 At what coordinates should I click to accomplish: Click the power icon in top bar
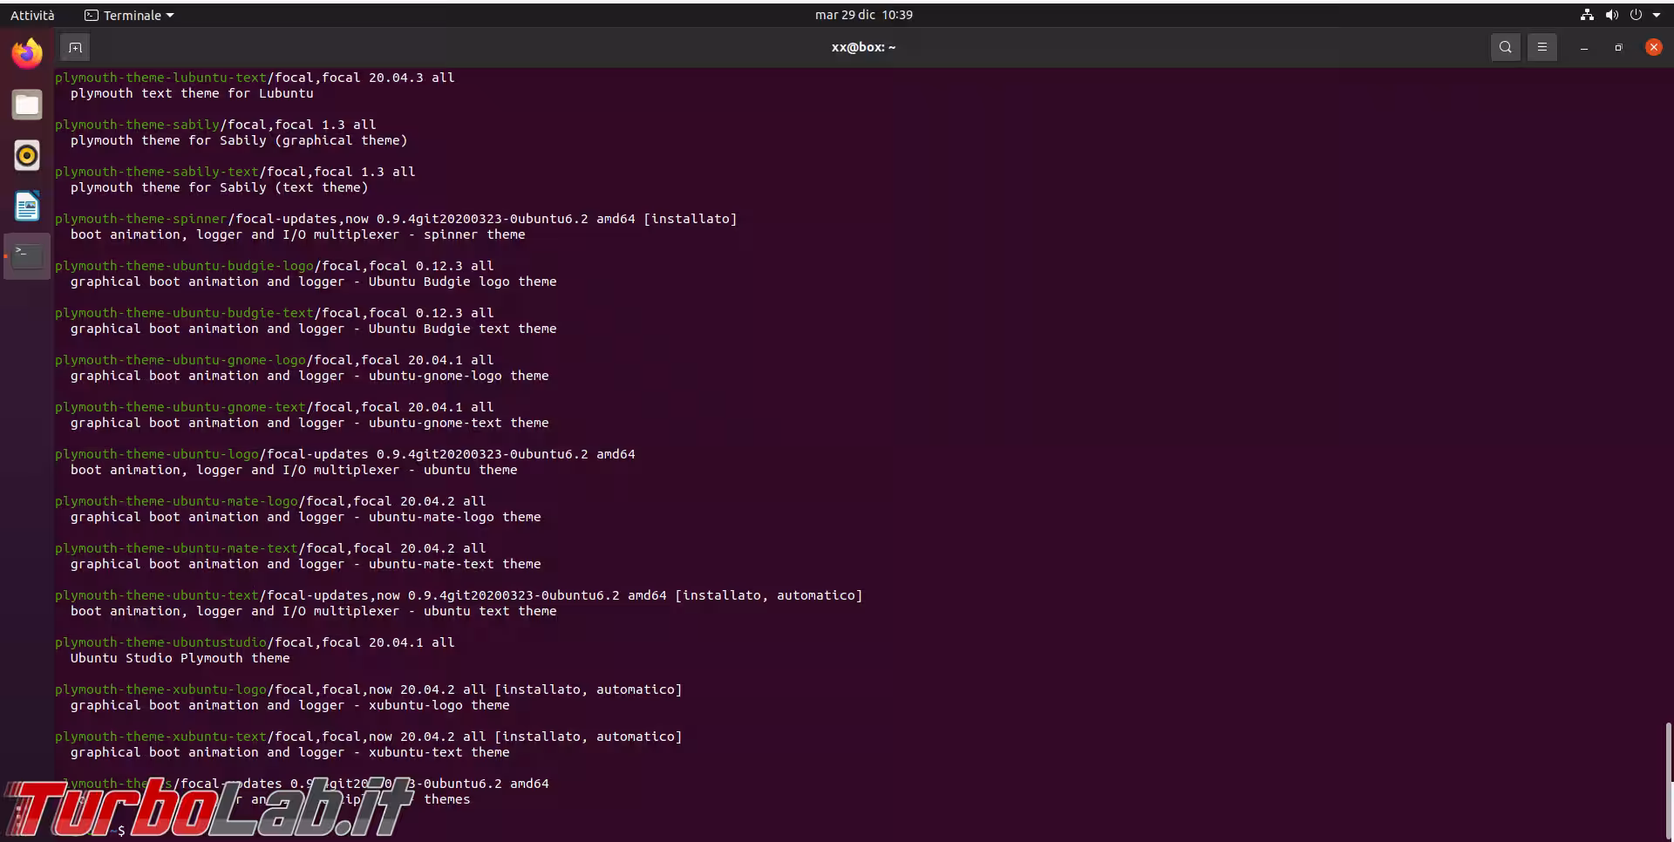[1636, 15]
